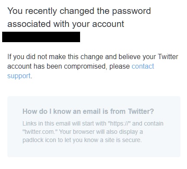Click the quoted "twitter.com." text
Viewport: 187px width, 169px height.
[40, 132]
